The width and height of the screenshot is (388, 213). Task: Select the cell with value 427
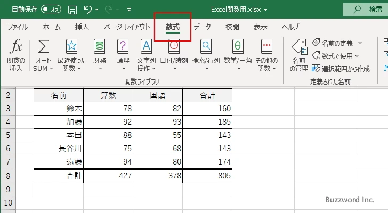(x=108, y=176)
